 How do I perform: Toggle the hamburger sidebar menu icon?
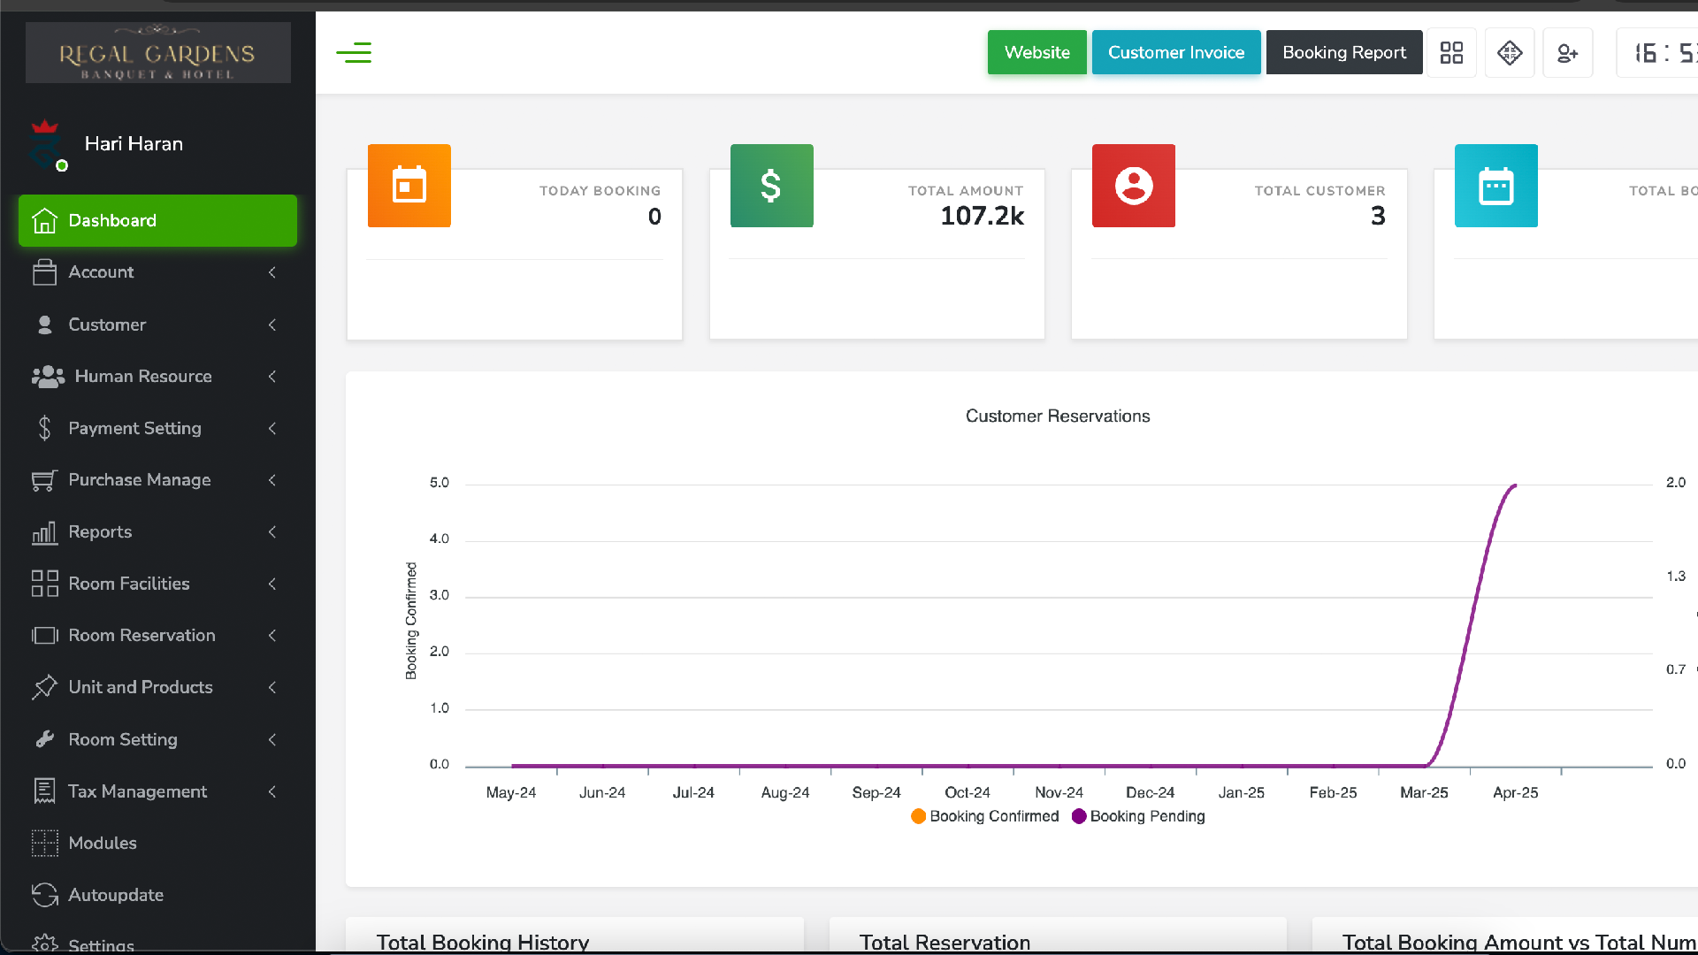pos(354,53)
